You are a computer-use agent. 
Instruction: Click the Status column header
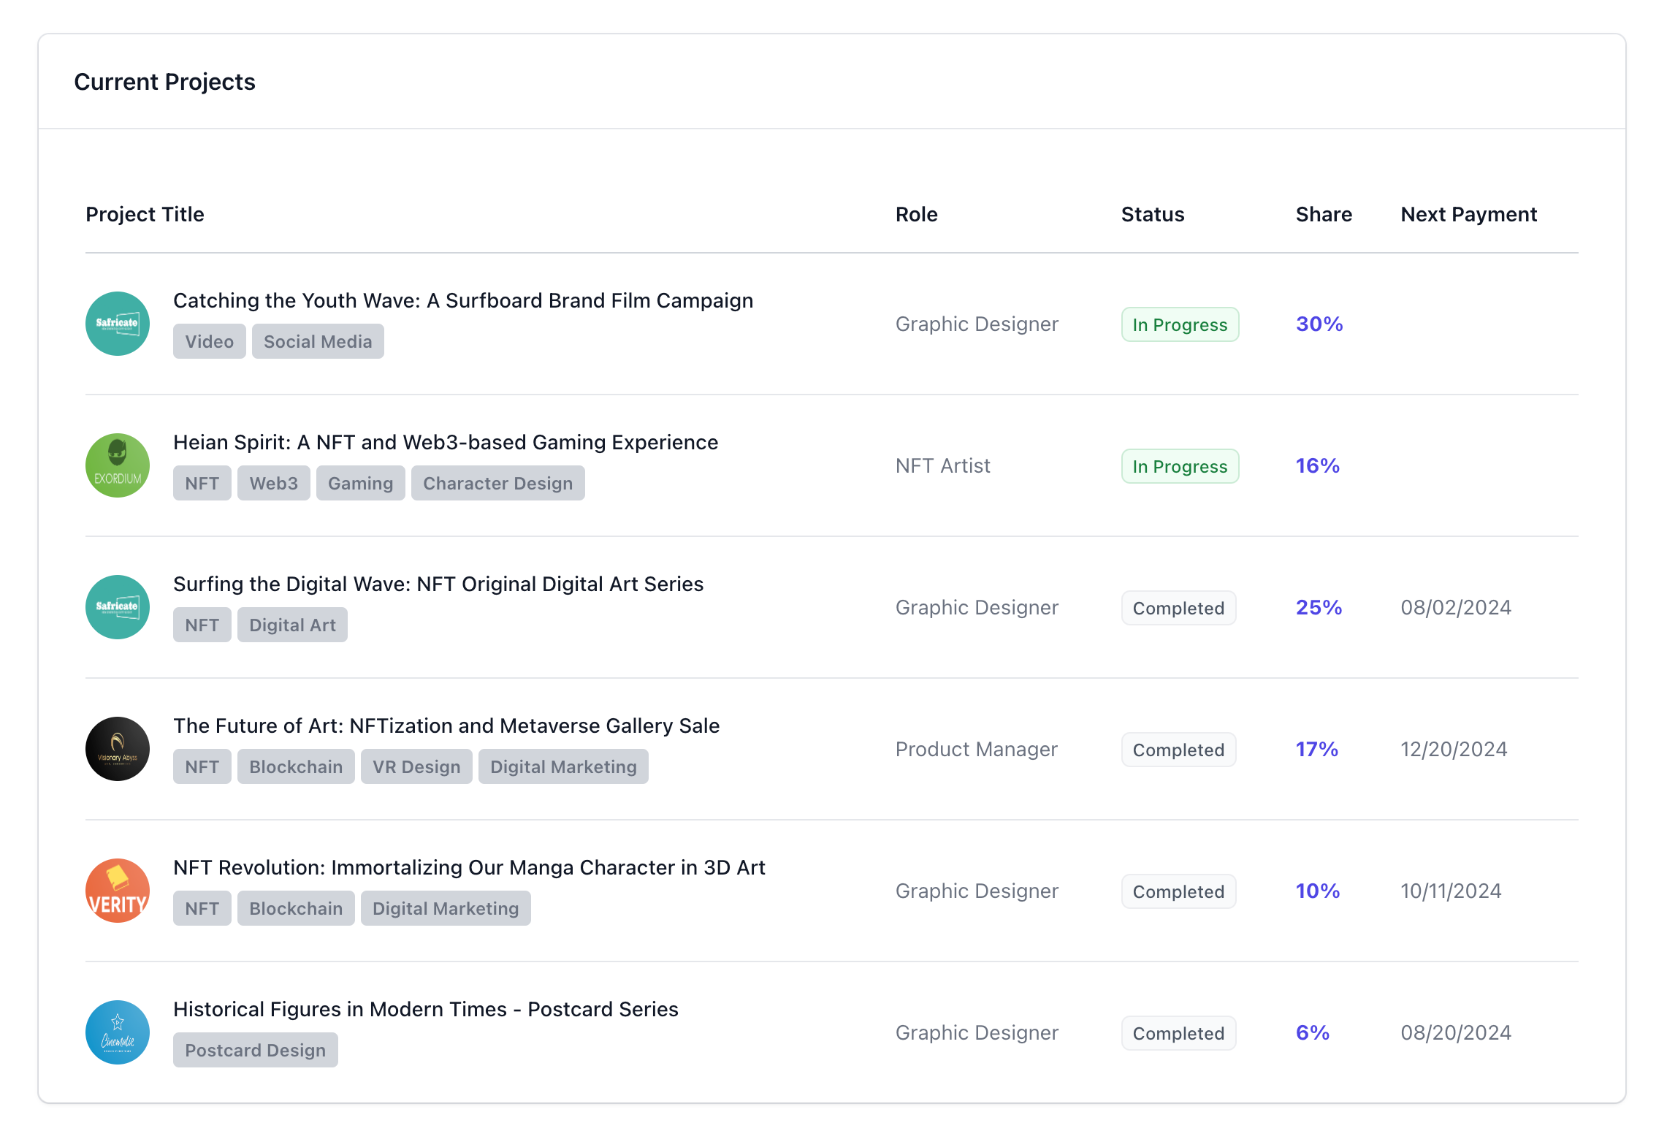pyautogui.click(x=1152, y=214)
